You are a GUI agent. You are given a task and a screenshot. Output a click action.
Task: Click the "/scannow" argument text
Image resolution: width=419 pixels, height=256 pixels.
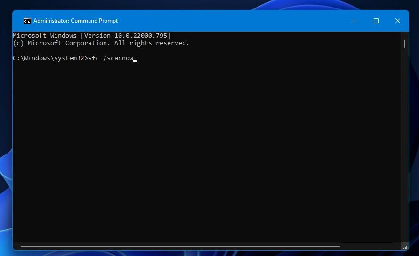tap(118, 58)
